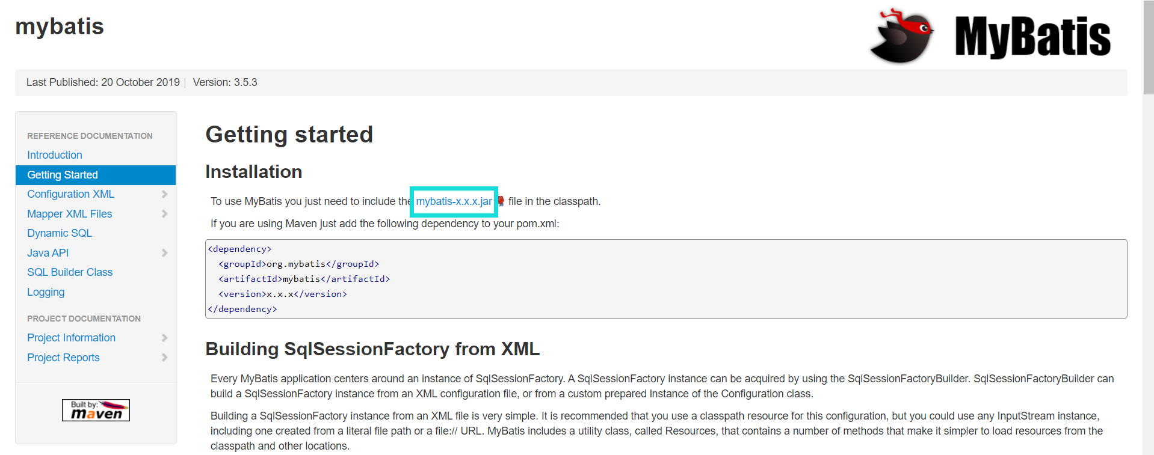Go to Dynamic SQL documentation
This screenshot has height=455, width=1154.
(x=60, y=233)
